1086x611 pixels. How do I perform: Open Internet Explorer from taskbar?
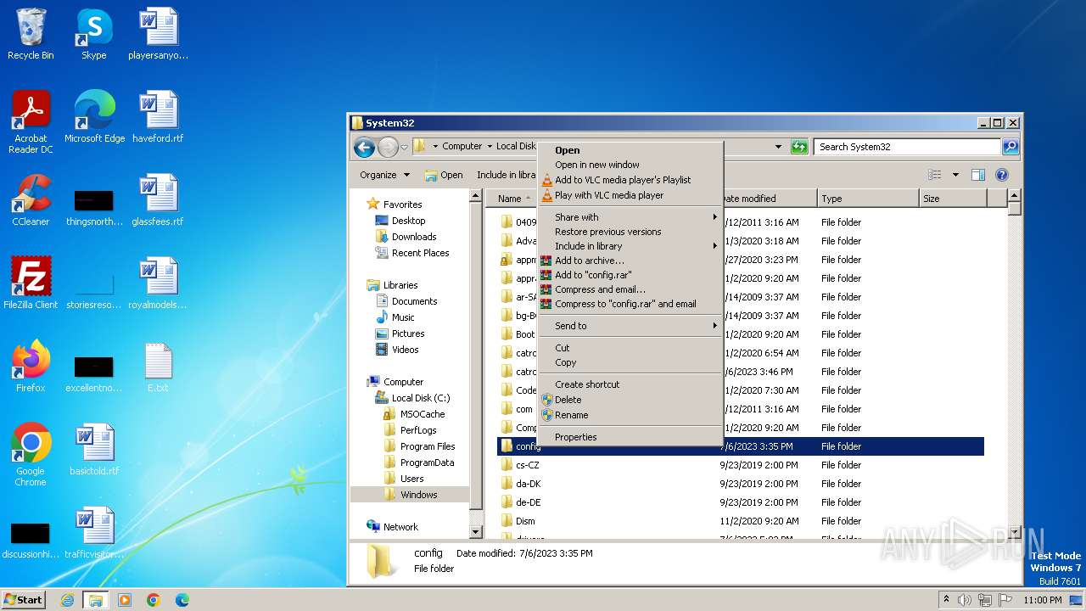67,600
